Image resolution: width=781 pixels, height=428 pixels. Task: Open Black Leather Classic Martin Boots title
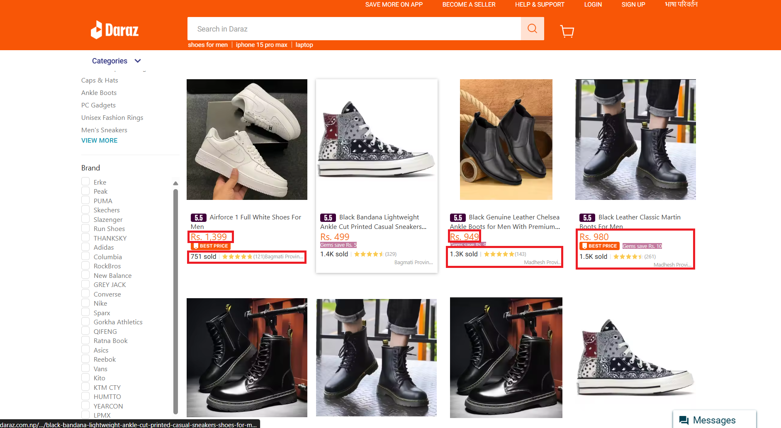pos(630,222)
